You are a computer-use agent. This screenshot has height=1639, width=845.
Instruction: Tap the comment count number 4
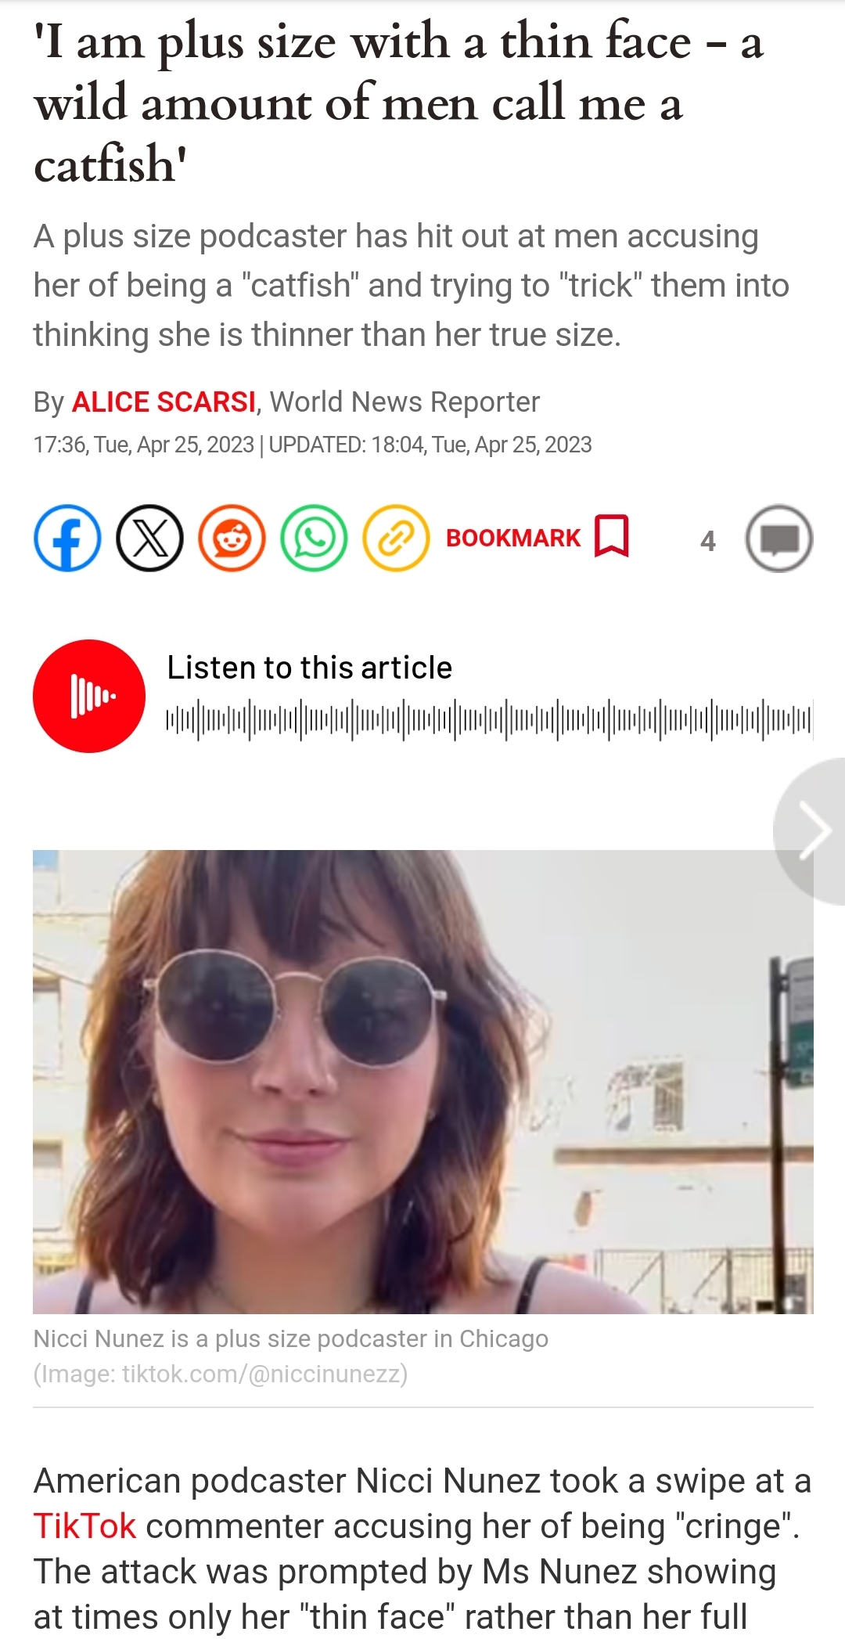[708, 541]
